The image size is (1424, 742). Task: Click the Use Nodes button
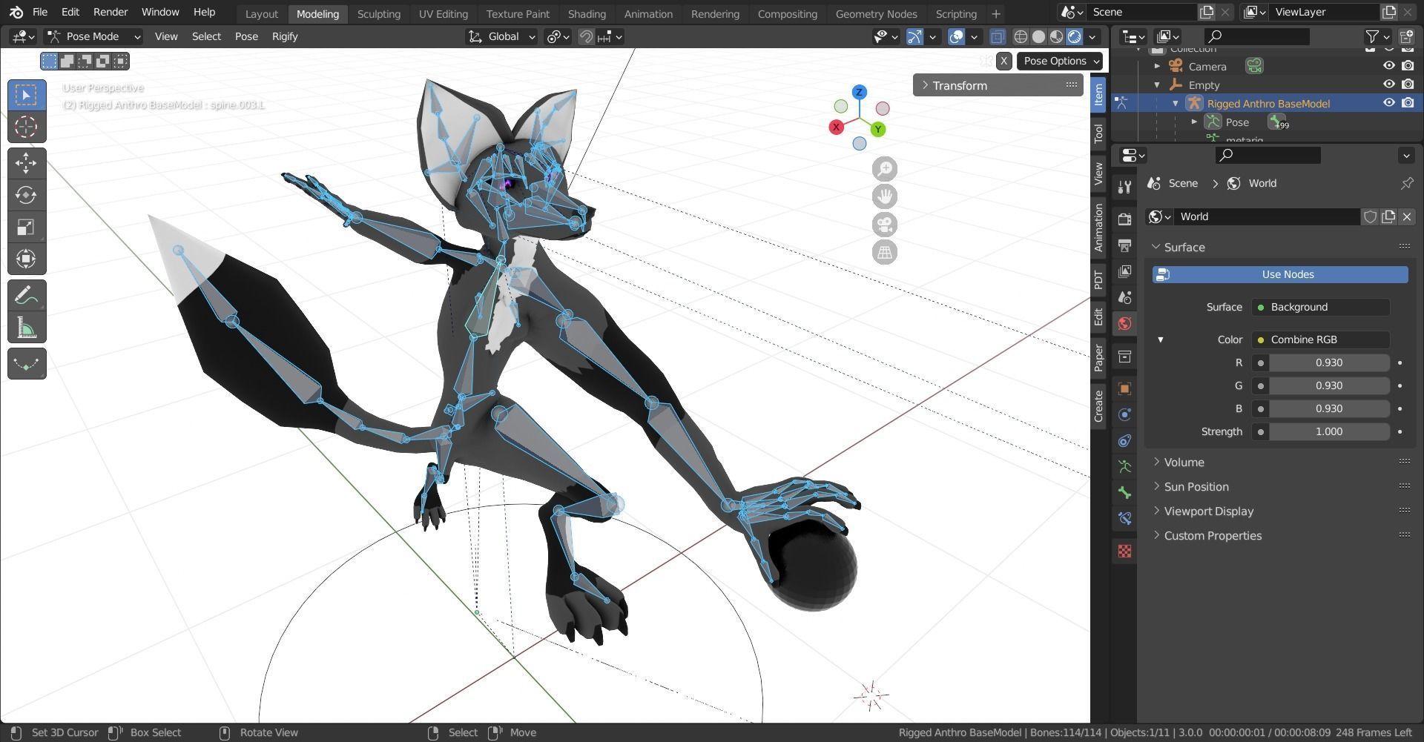(x=1280, y=274)
